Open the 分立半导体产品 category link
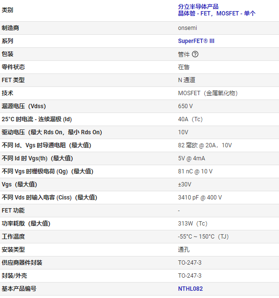279x298 pixels. (198, 7)
